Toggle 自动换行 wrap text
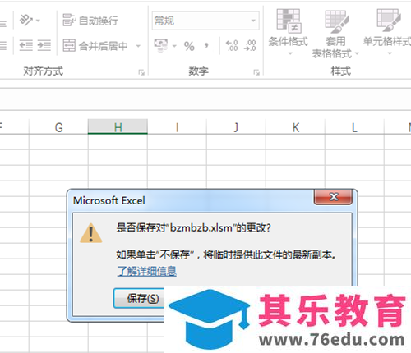This screenshot has width=411, height=353. [90, 21]
